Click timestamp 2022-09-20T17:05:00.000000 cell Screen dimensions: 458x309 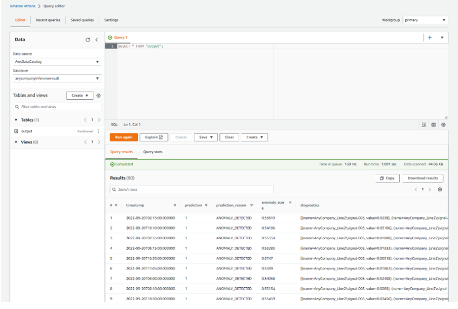pyautogui.click(x=151, y=268)
